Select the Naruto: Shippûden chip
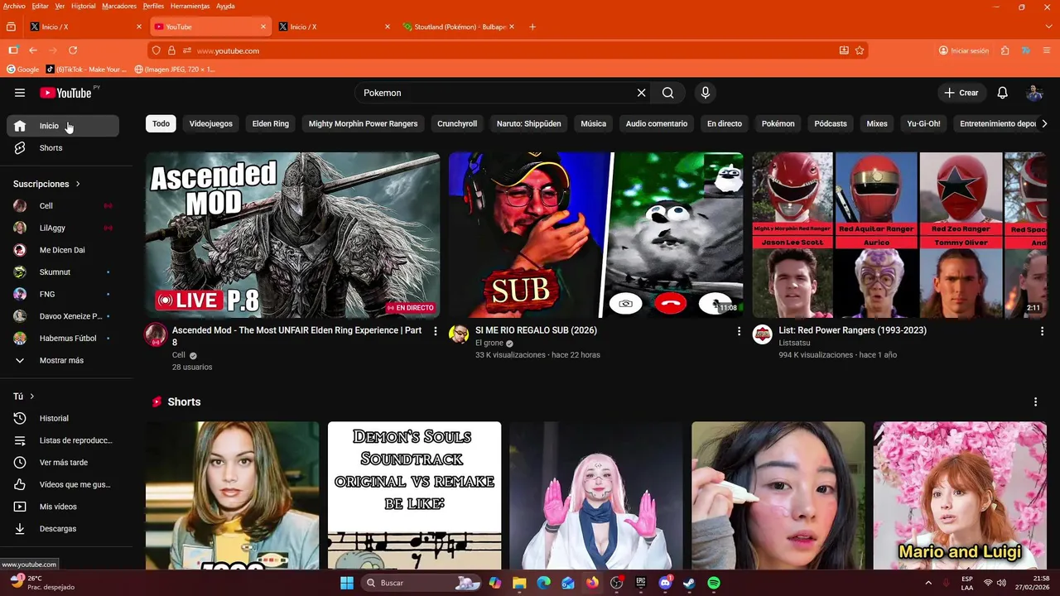Viewport: 1060px width, 596px height. [x=529, y=124]
